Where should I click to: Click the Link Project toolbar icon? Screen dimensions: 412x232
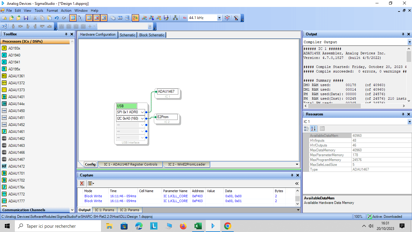tap(144, 18)
